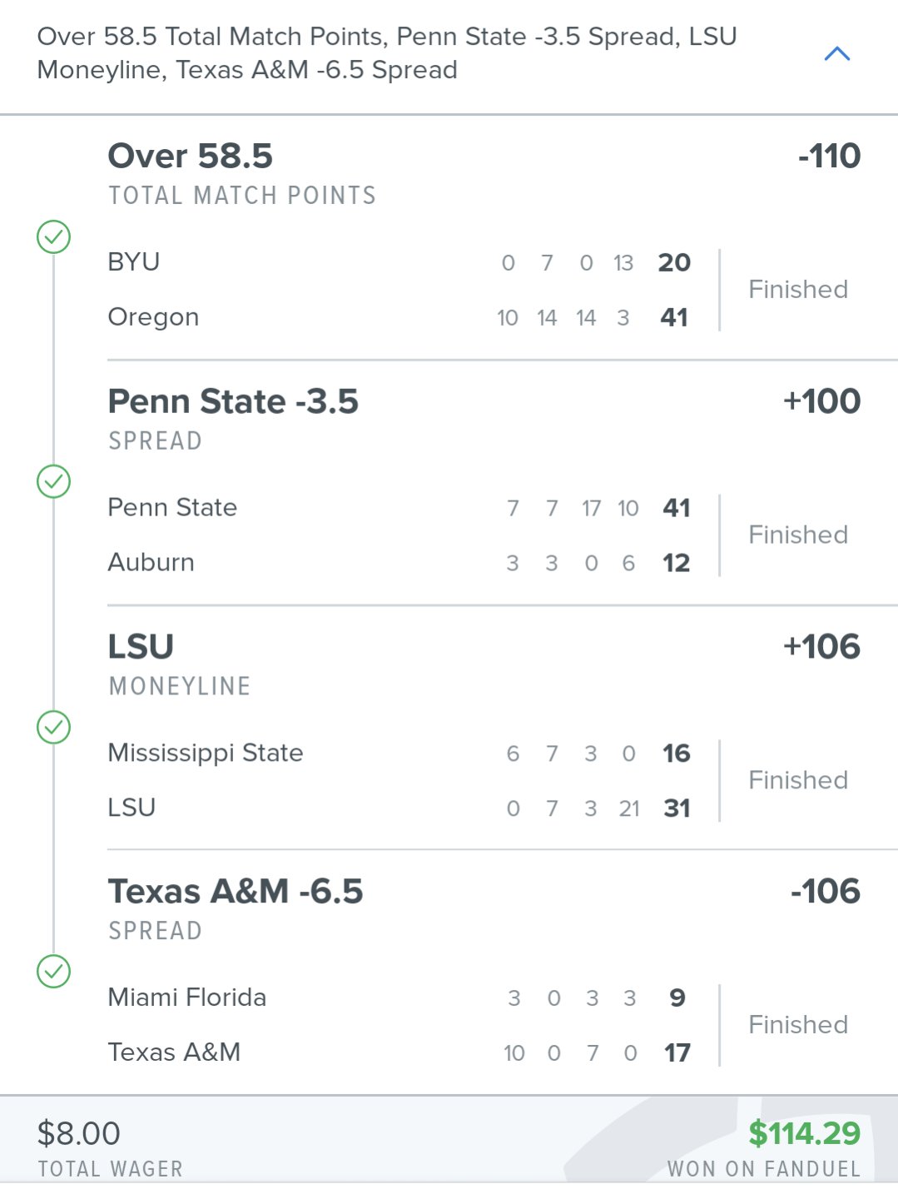Click the Mississippi State team row
The image size is (898, 1194).
[206, 753]
